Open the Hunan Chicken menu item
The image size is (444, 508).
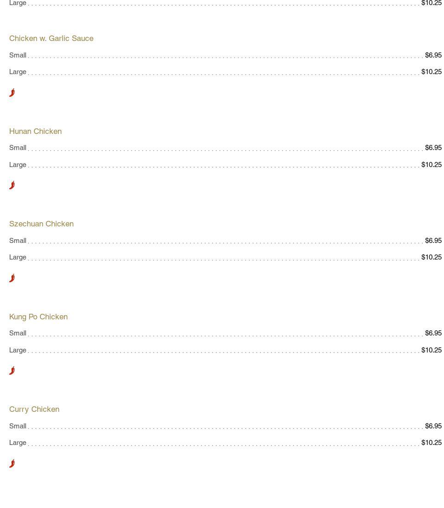pos(35,131)
